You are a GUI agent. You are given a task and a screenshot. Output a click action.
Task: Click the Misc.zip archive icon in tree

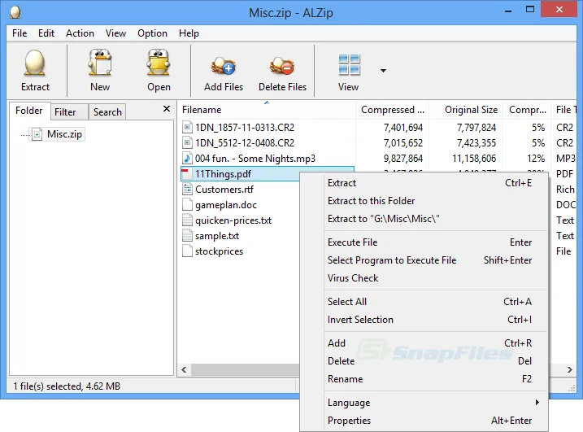click(x=37, y=134)
